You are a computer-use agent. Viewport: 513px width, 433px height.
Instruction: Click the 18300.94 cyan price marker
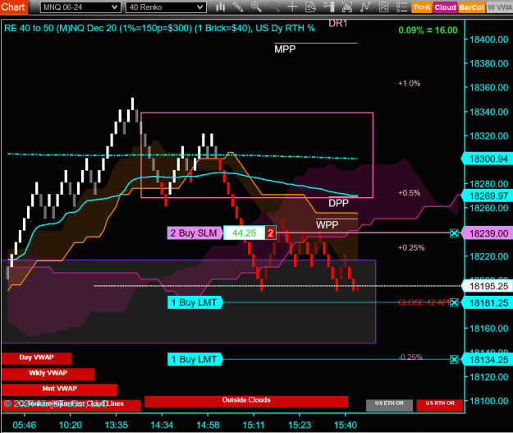point(487,159)
